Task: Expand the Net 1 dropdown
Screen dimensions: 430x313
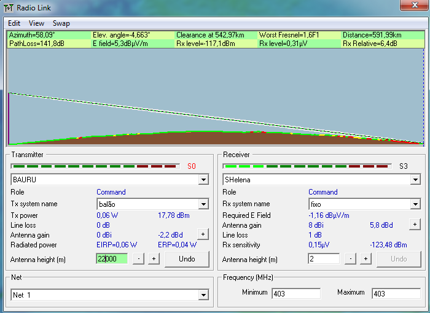Action: tap(203, 295)
